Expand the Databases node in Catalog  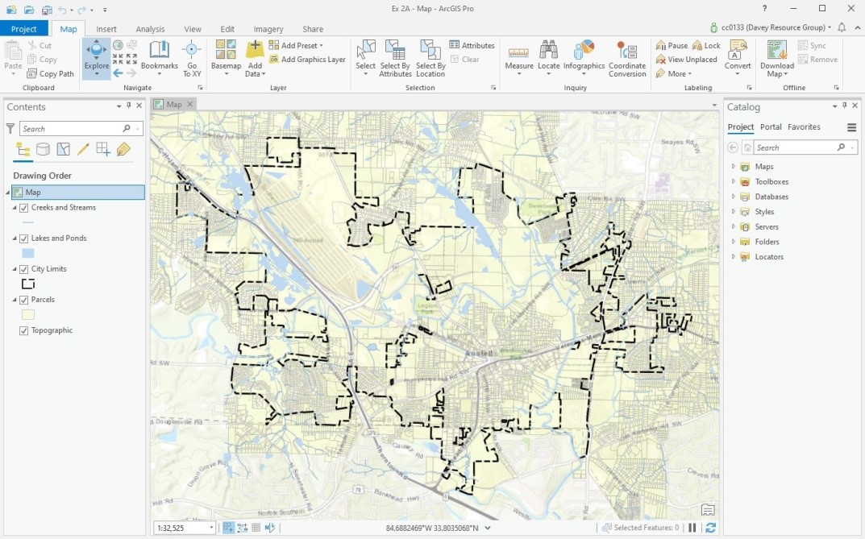(734, 197)
